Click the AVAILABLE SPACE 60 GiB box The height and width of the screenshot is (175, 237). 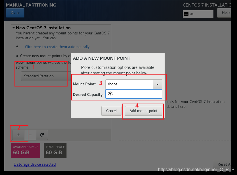tap(26, 150)
